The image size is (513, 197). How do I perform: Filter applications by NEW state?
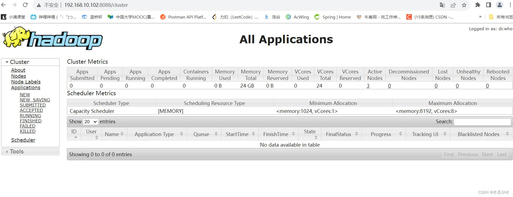[25, 95]
